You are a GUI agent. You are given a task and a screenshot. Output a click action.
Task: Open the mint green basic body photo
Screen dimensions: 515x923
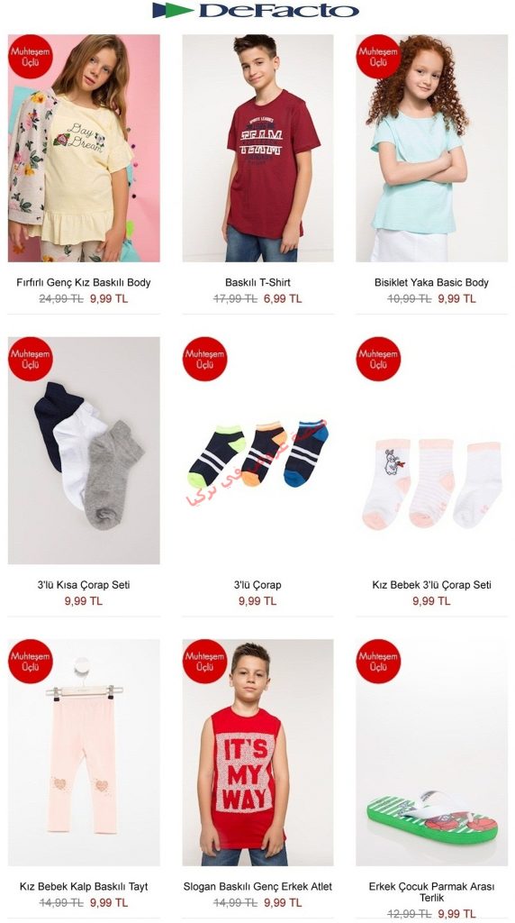431,148
